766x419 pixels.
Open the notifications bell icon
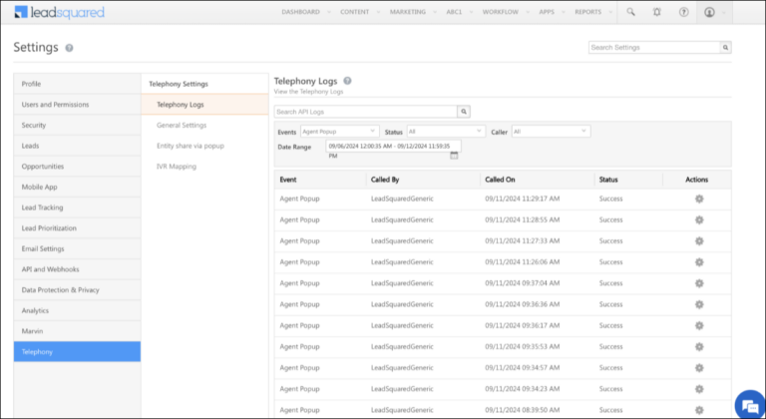click(x=656, y=12)
